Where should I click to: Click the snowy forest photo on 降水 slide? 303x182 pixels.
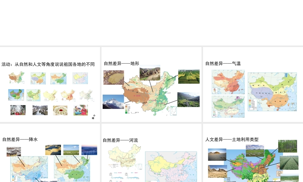[x=89, y=150]
